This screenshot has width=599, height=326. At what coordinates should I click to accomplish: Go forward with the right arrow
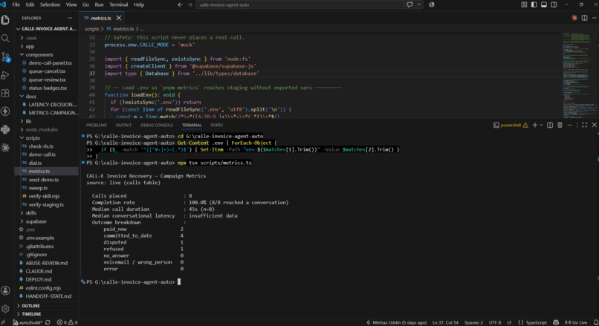pyautogui.click(x=190, y=4)
